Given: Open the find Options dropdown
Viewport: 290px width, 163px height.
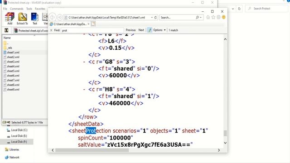Looking at the screenshot, I should (159, 30).
